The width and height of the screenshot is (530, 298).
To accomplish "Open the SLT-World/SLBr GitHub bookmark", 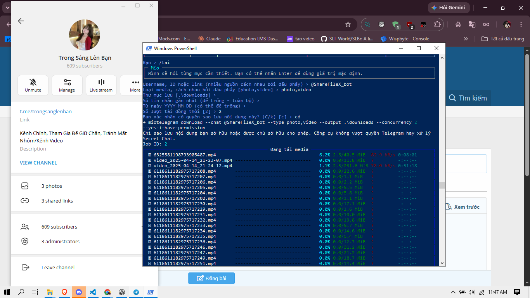I will [347, 39].
